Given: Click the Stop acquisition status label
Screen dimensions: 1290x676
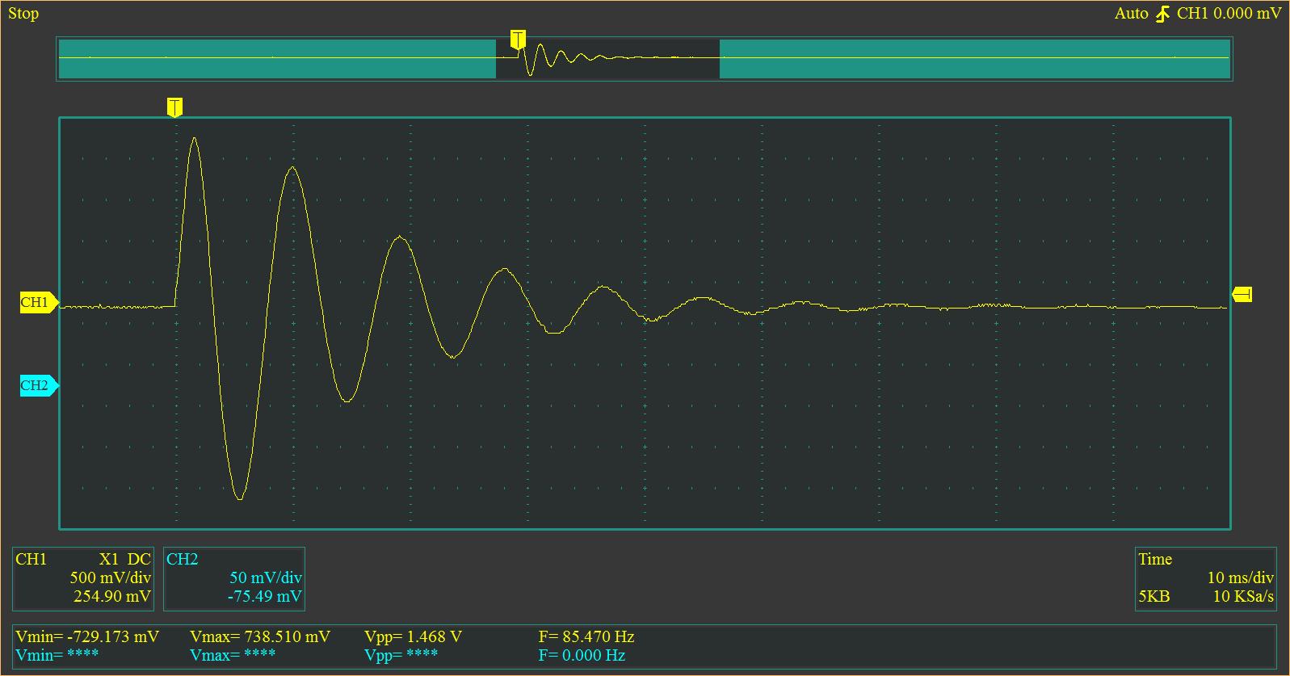Looking at the screenshot, I should 23,14.
